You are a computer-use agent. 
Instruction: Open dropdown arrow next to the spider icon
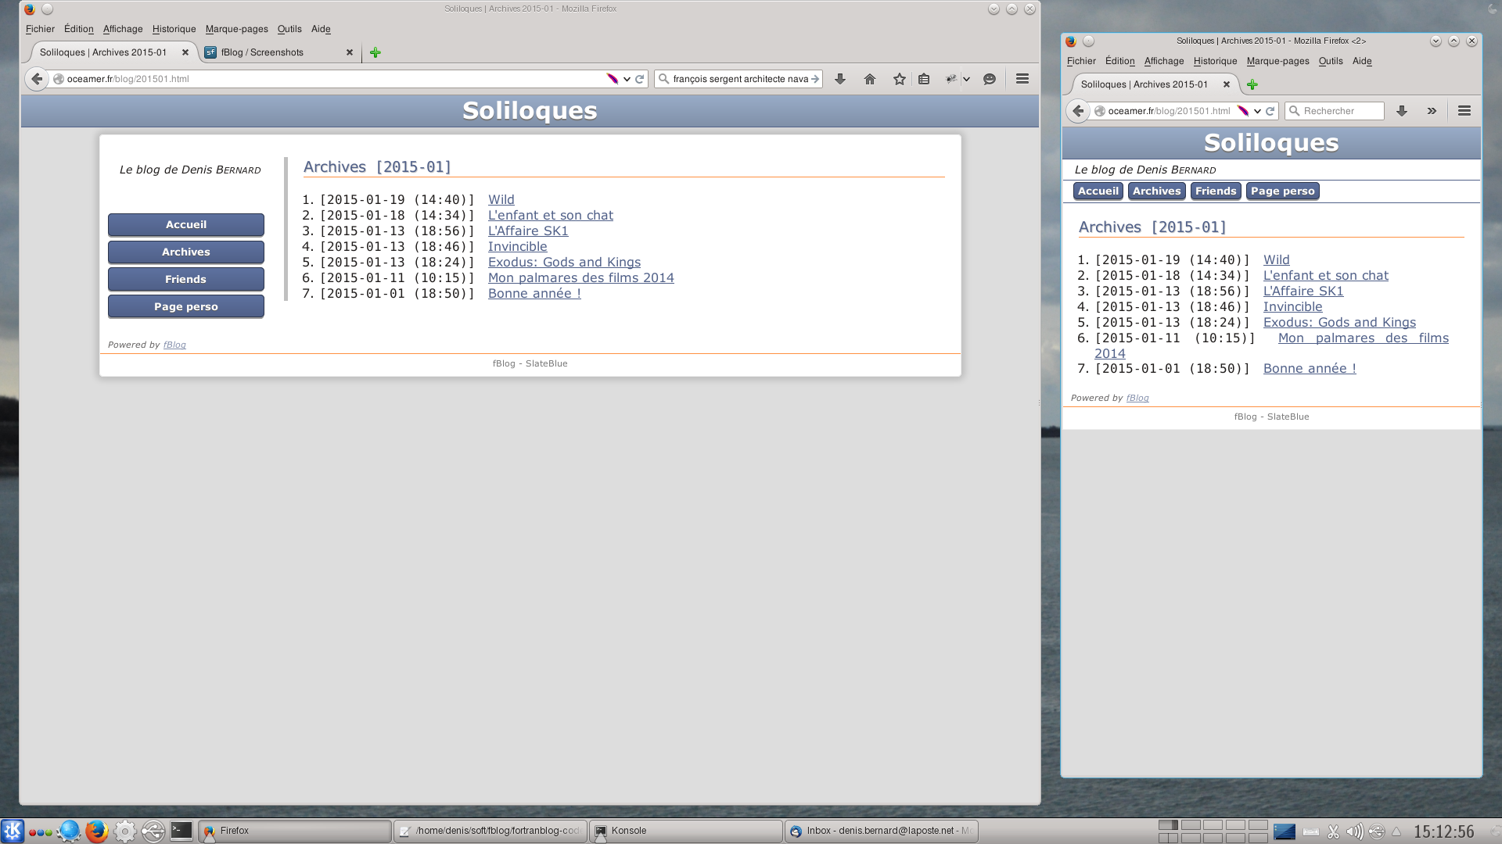[x=967, y=79]
